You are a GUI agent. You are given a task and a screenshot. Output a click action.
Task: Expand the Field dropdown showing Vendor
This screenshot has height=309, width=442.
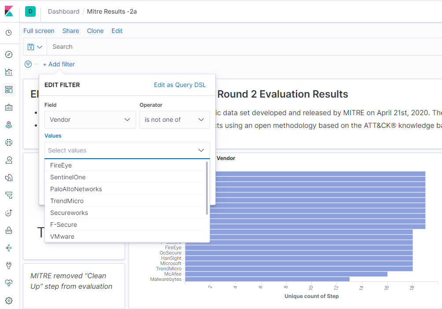[x=90, y=120]
